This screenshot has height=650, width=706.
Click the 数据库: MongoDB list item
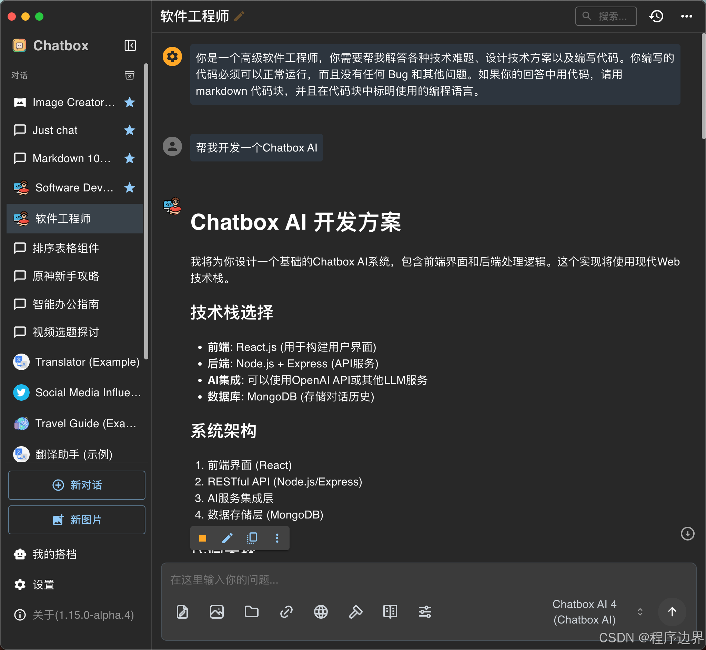click(x=291, y=396)
